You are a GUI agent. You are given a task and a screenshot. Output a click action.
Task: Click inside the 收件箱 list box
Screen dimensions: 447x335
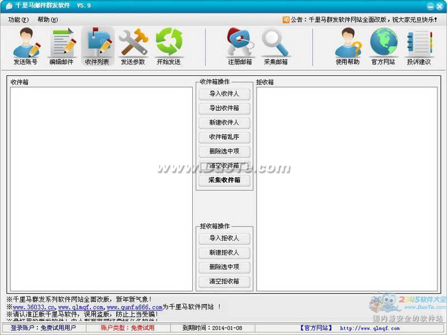[102, 189]
